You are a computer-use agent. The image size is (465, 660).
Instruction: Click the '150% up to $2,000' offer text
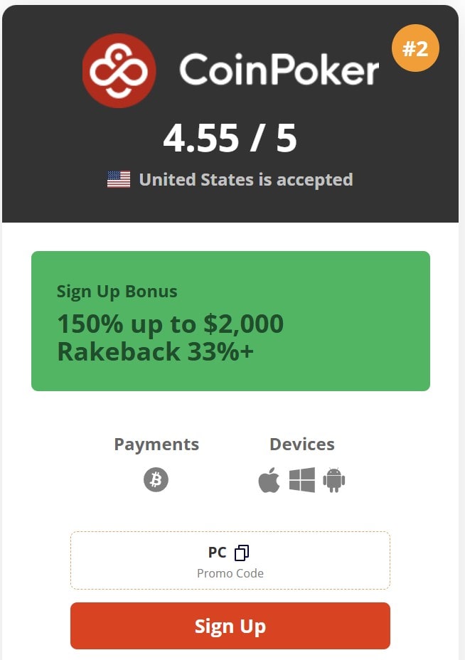point(170,324)
